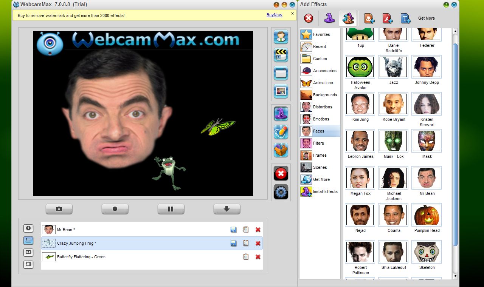Toggle the thumbnail view button
Screen dimensions: 484x287
point(28,252)
